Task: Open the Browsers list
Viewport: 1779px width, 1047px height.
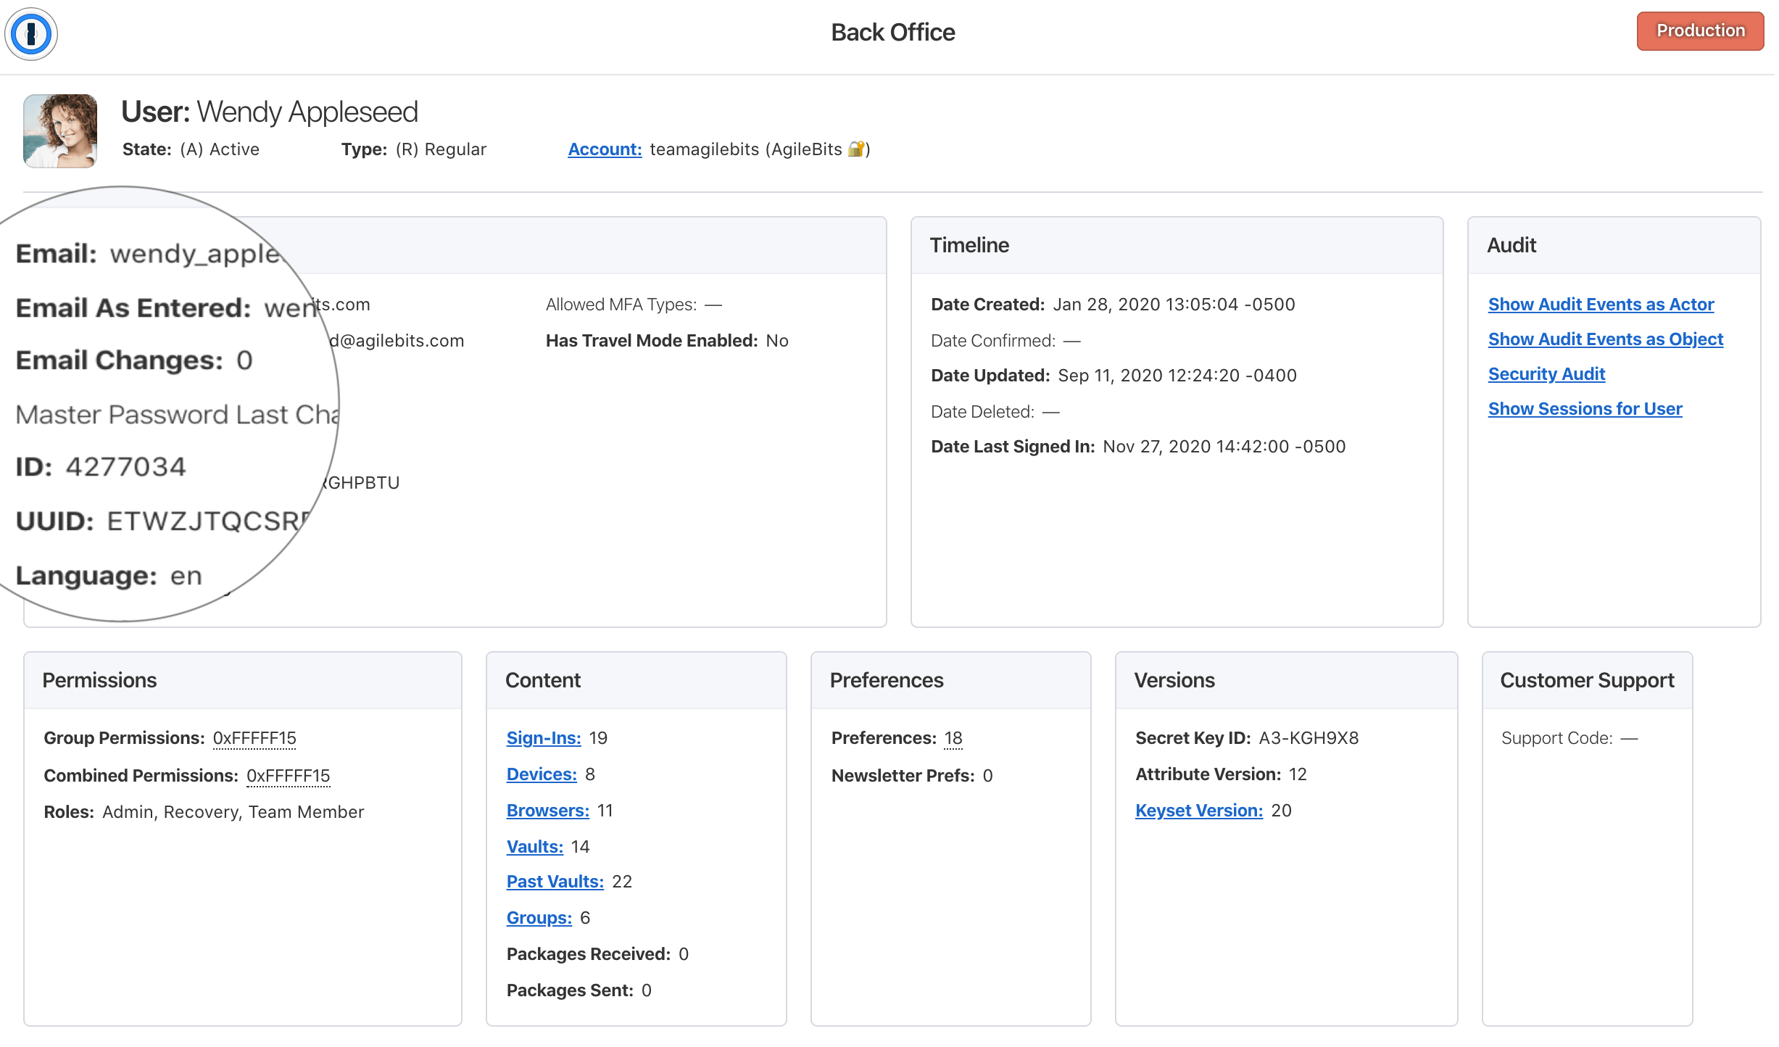Action: pyautogui.click(x=547, y=810)
